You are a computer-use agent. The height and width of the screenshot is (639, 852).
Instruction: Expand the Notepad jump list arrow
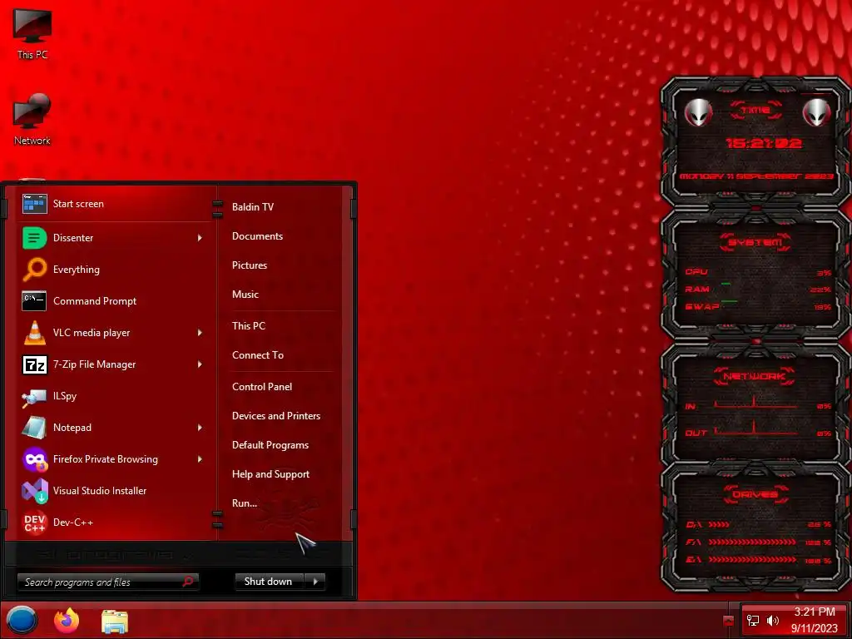[x=200, y=428]
